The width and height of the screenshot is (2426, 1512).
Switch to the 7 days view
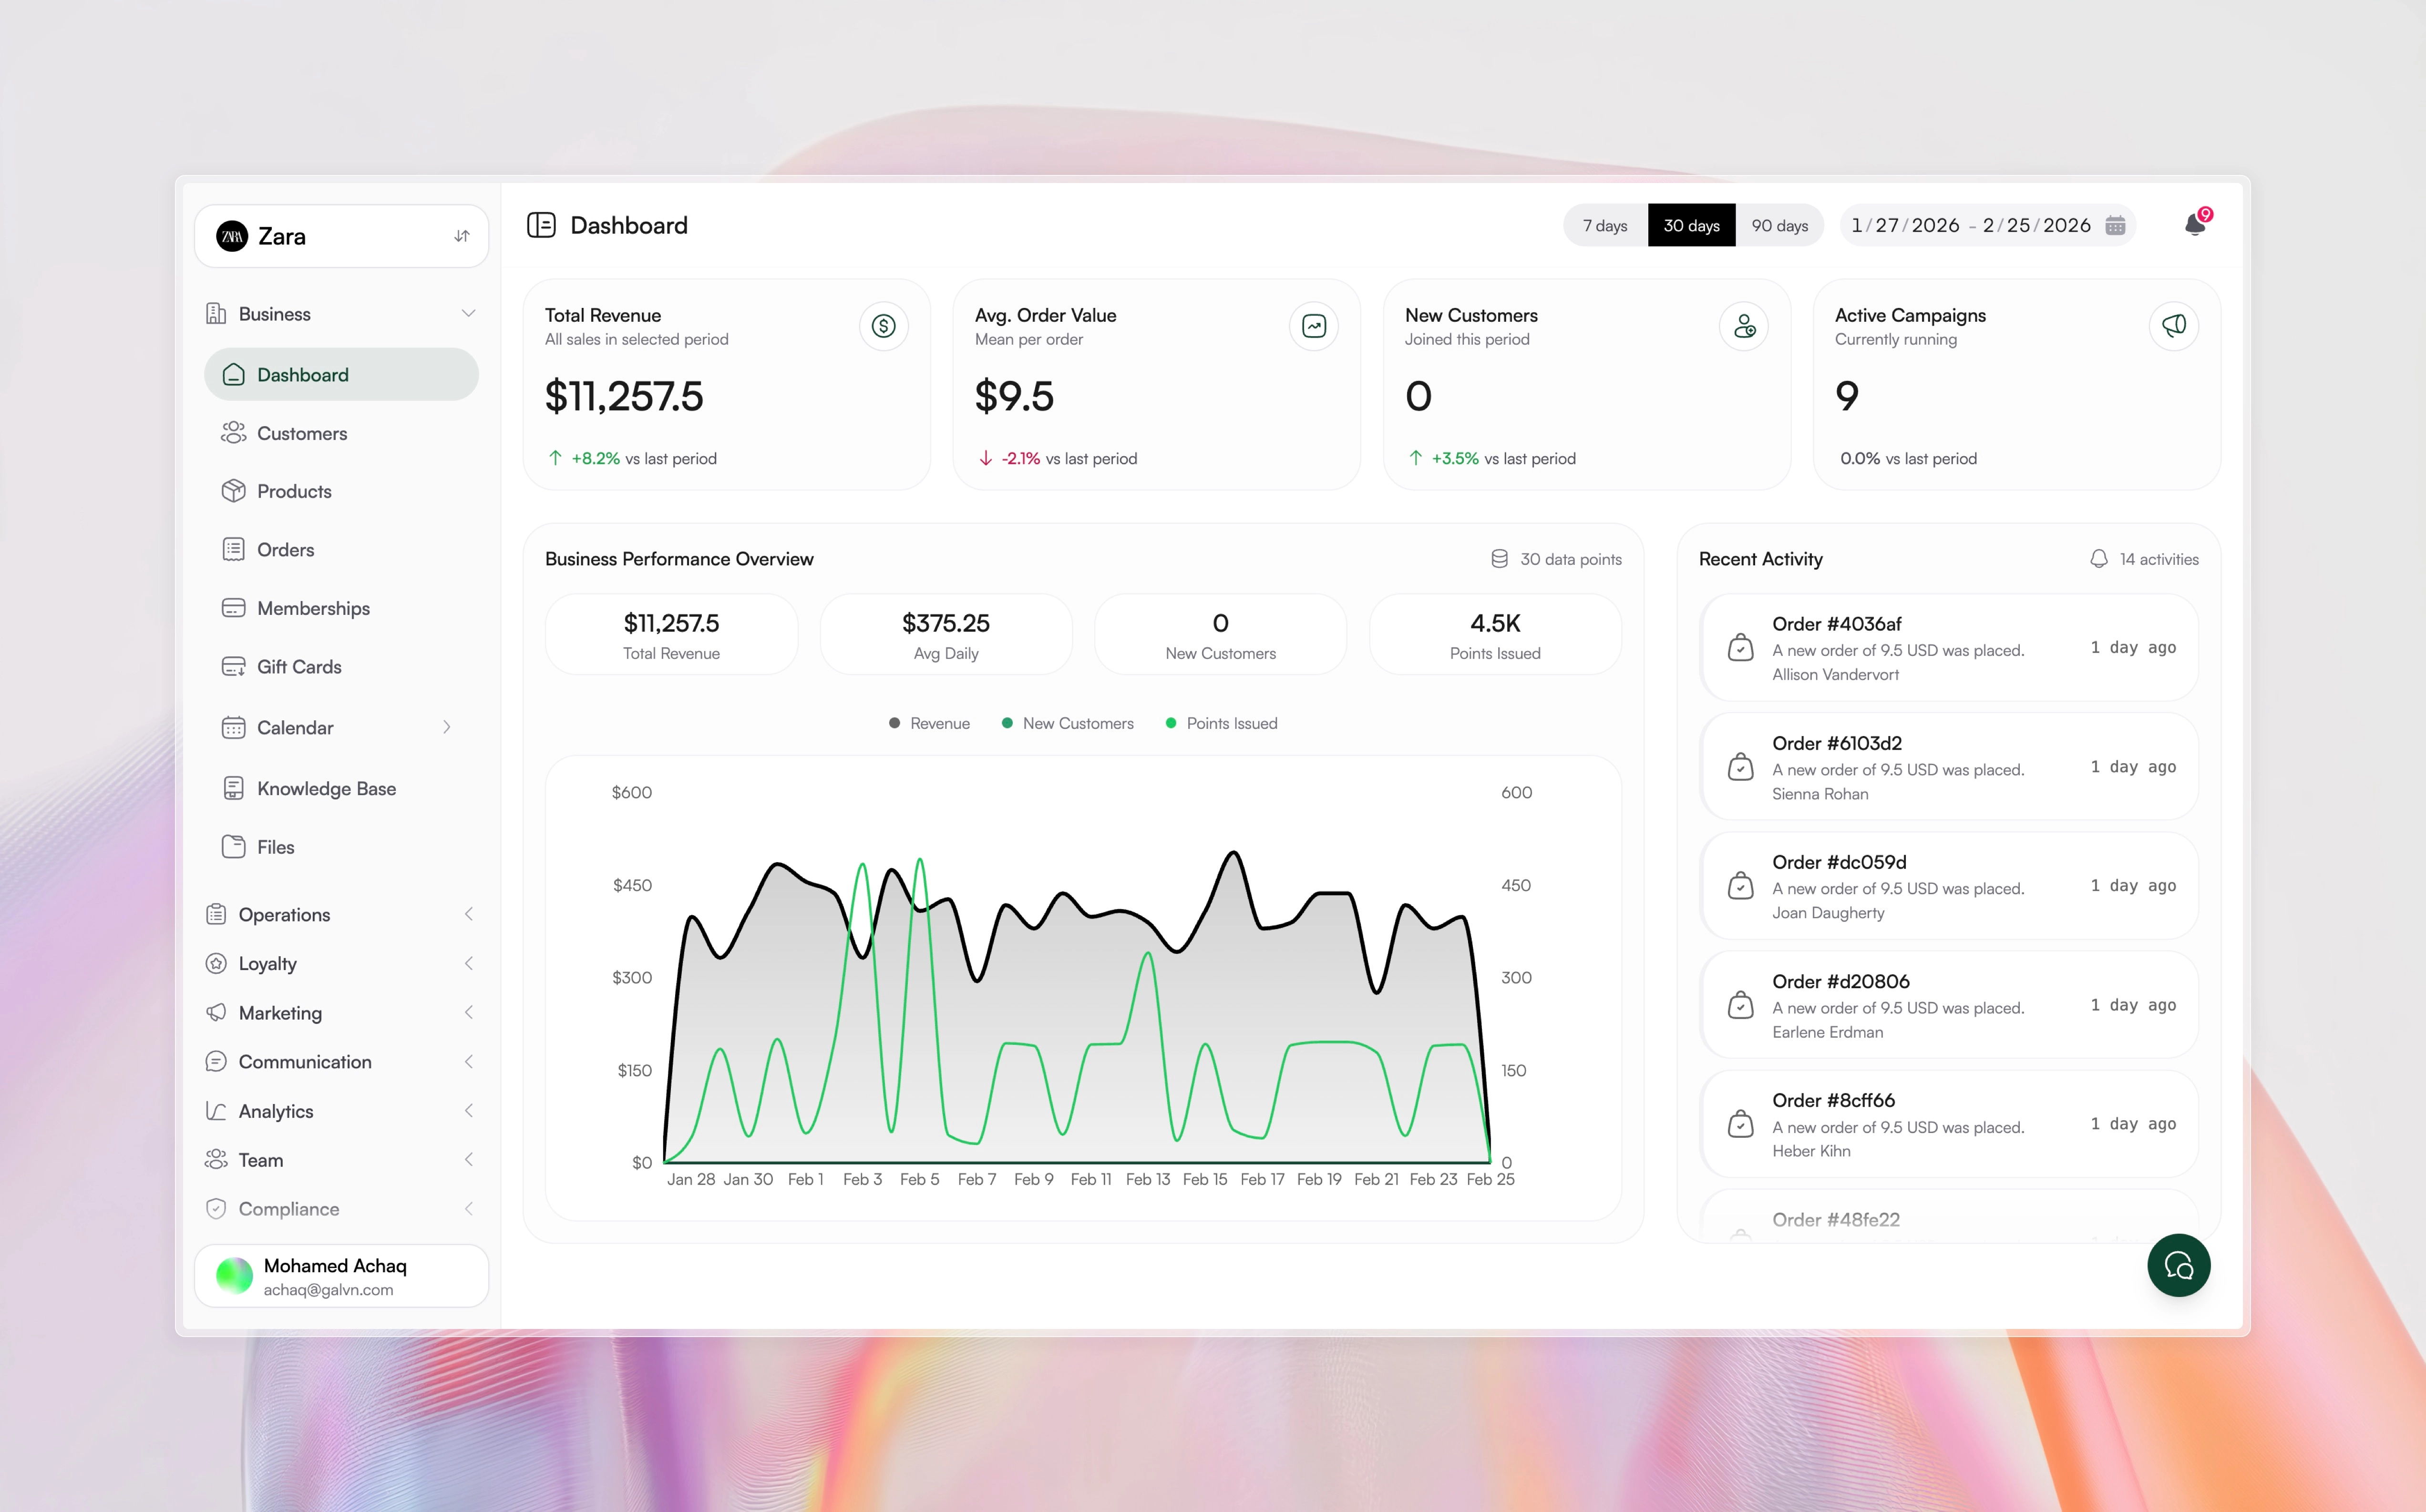(x=1604, y=225)
